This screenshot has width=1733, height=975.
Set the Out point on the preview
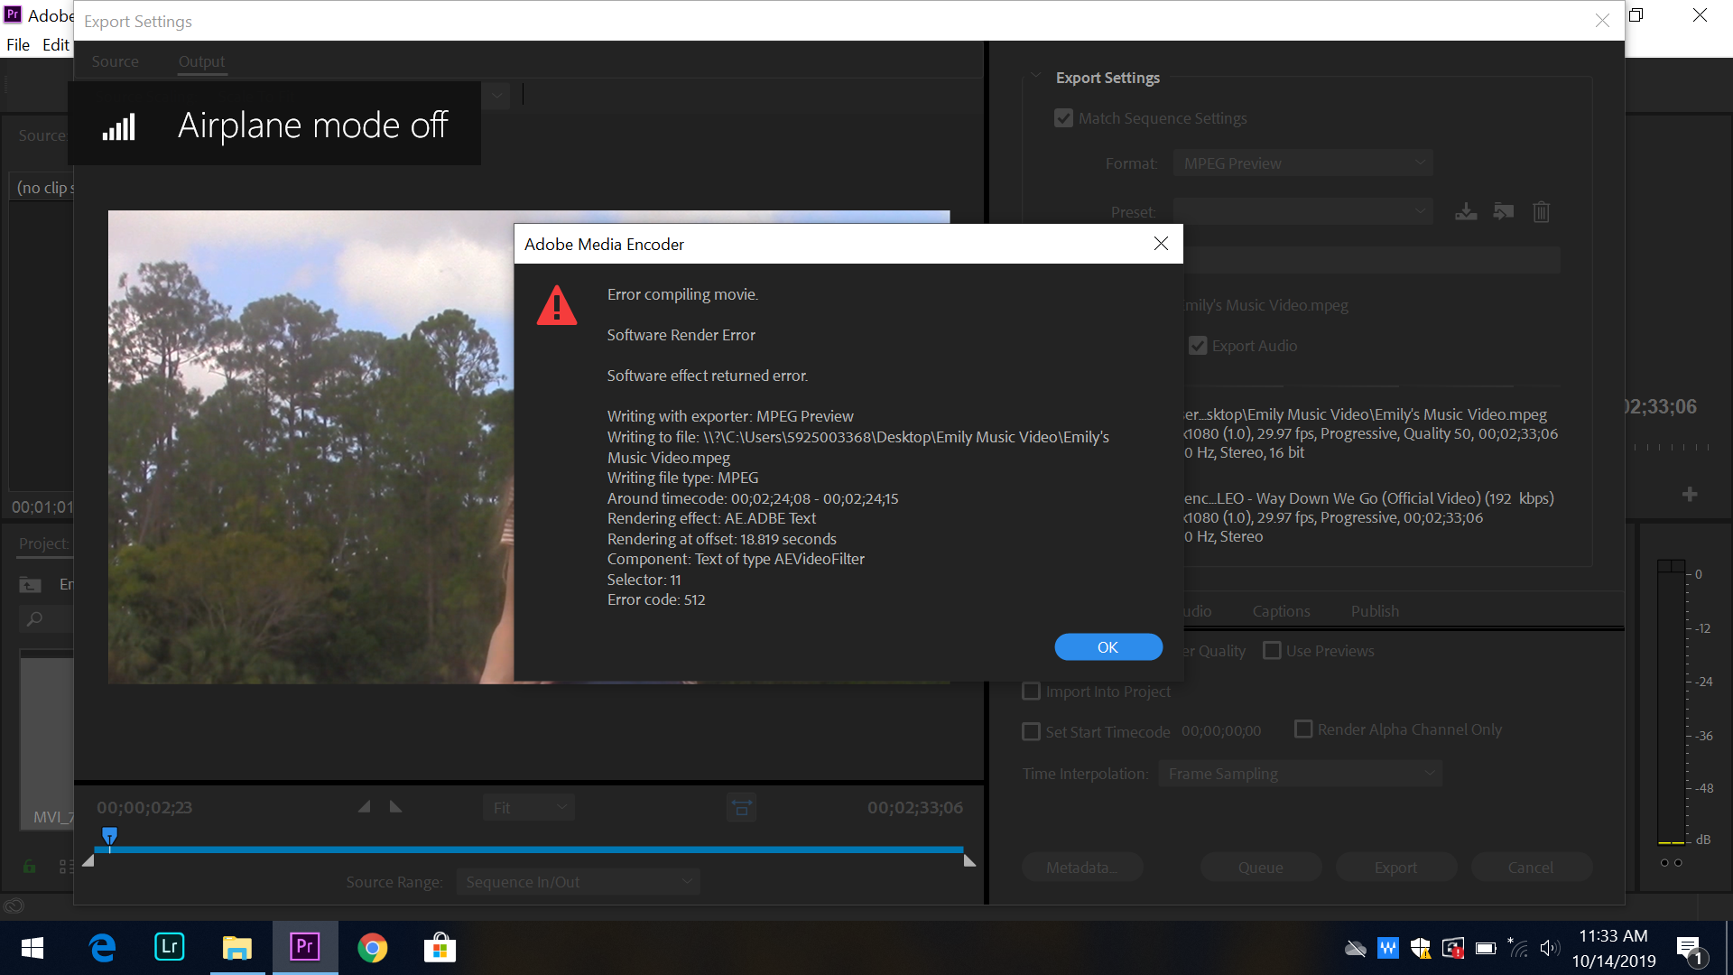[395, 806]
